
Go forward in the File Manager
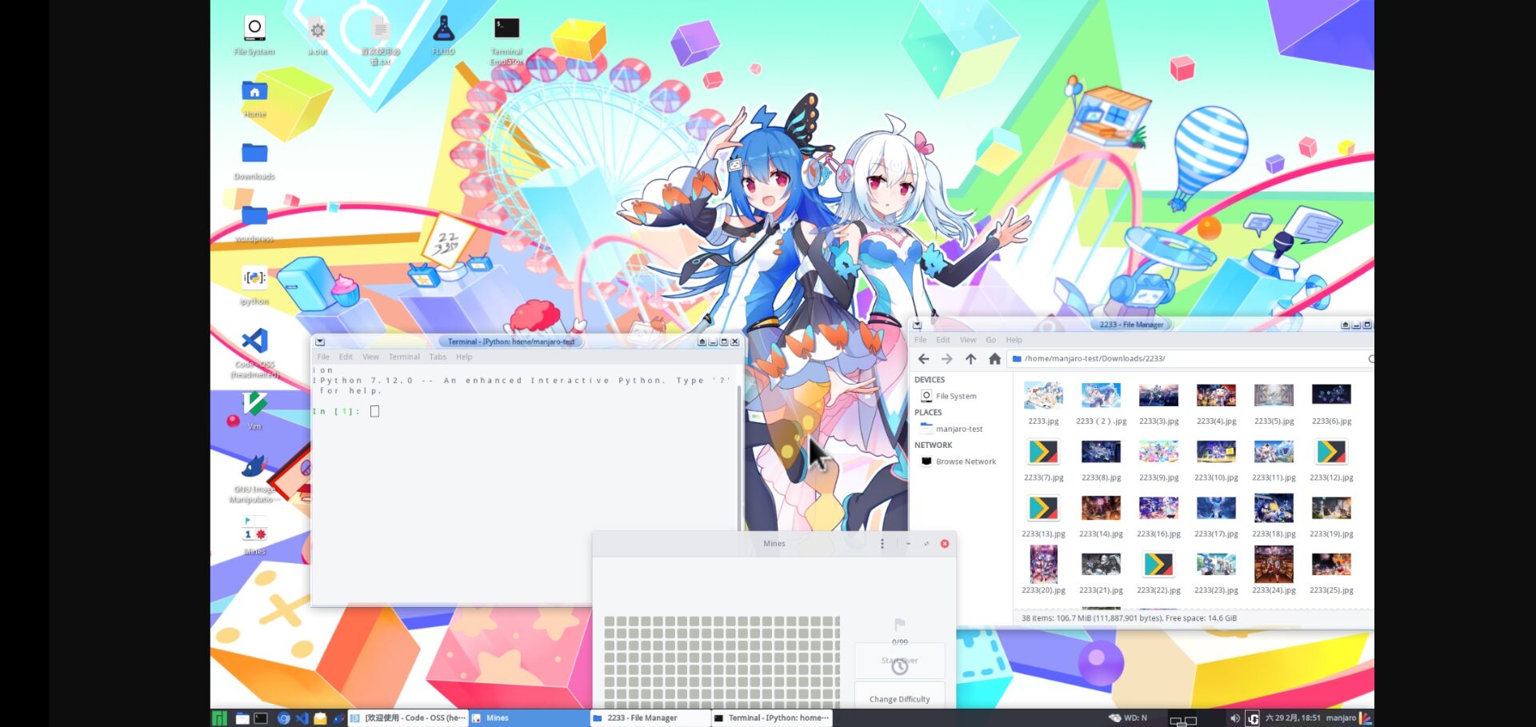pyautogui.click(x=946, y=359)
